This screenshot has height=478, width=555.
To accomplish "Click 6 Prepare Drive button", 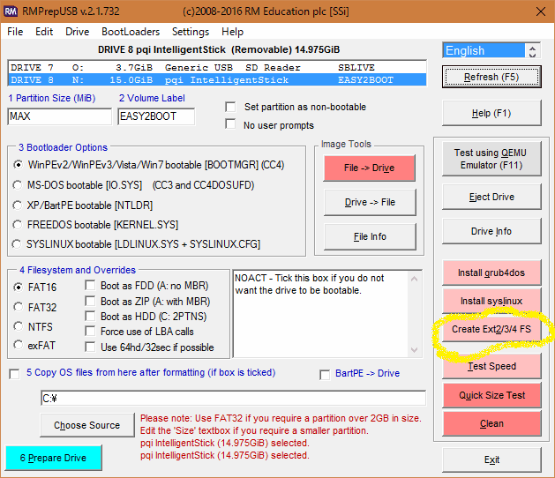I will (54, 458).
